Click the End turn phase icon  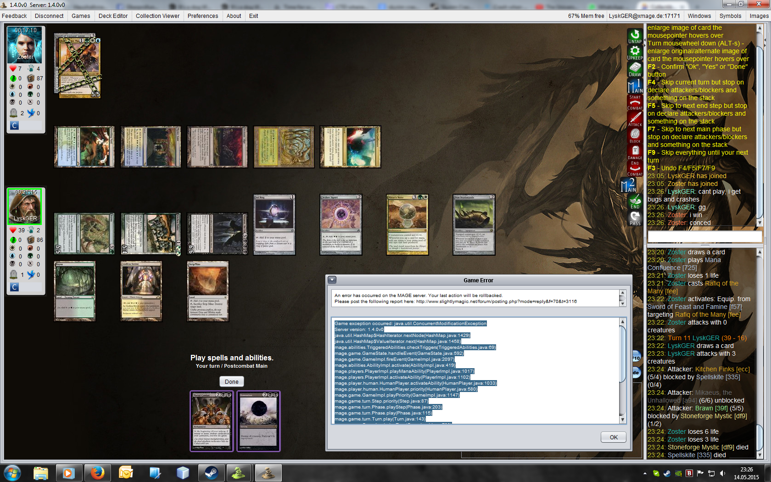click(x=635, y=202)
